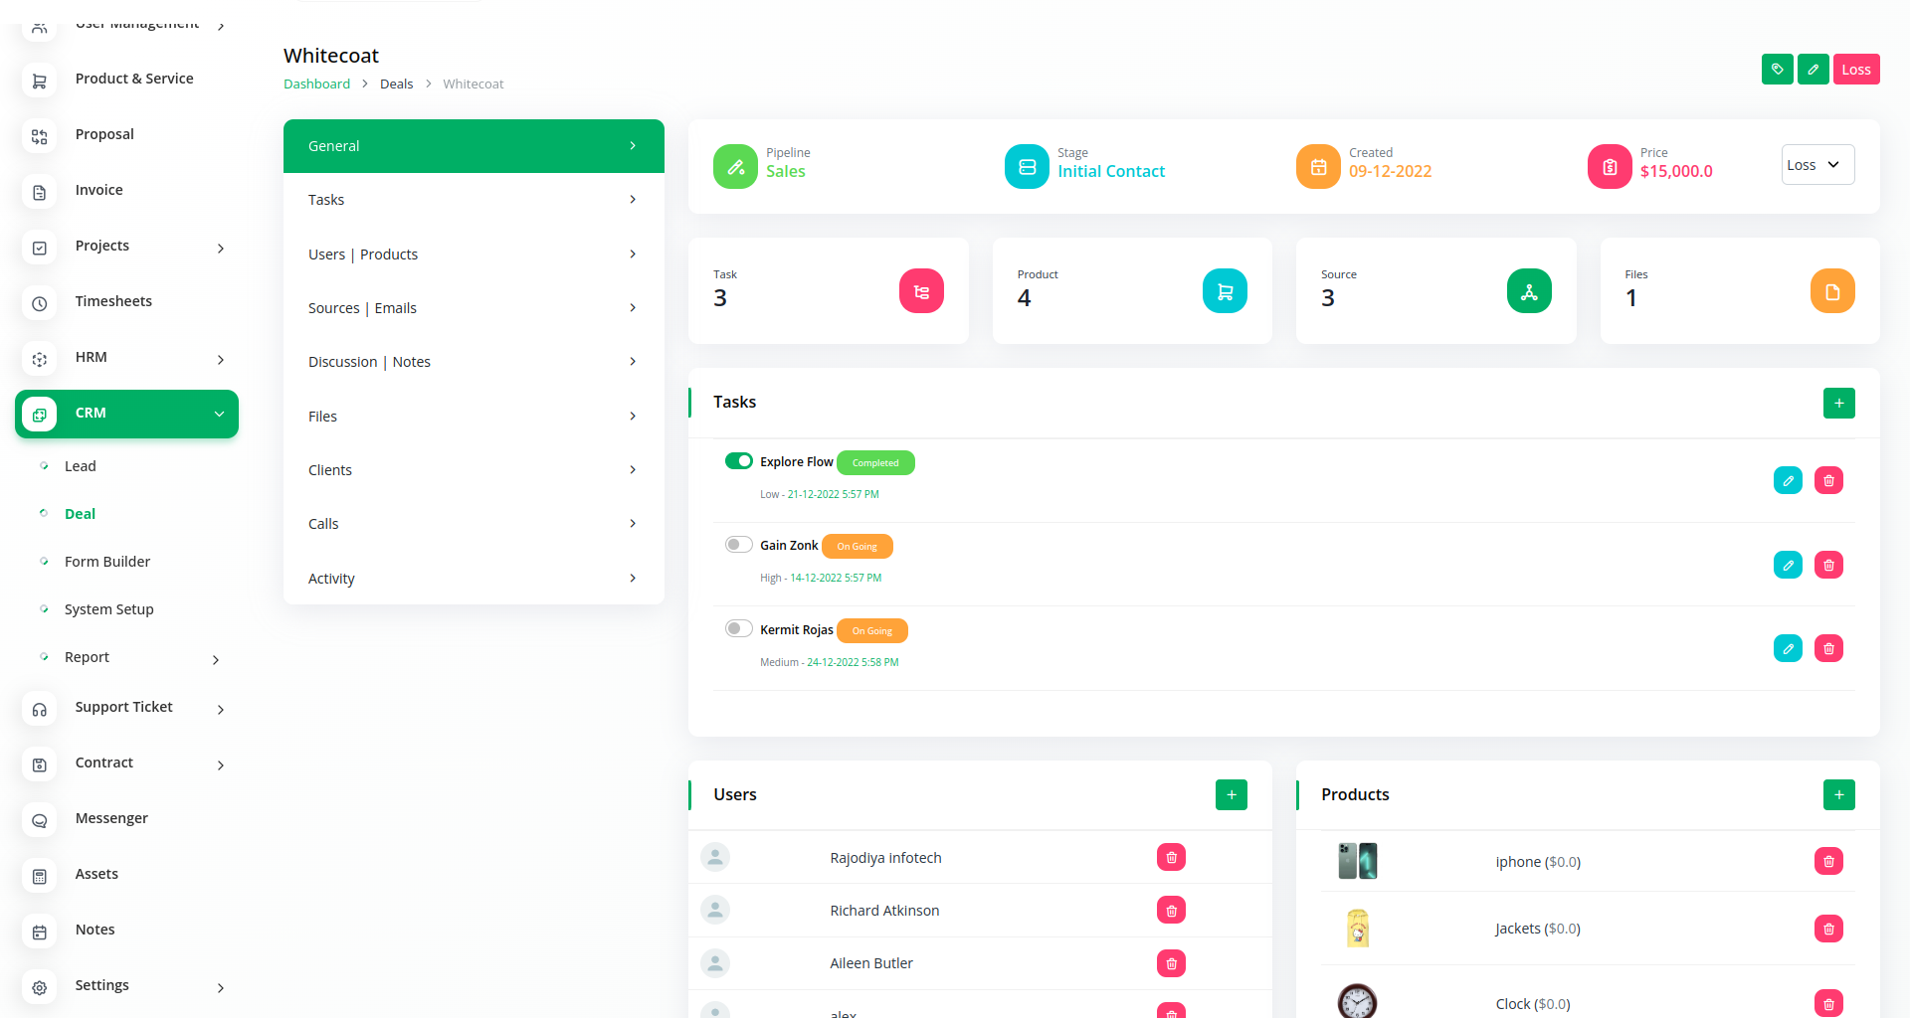This screenshot has height=1018, width=1910.
Task: Switch to the Calls section
Action: click(x=473, y=524)
